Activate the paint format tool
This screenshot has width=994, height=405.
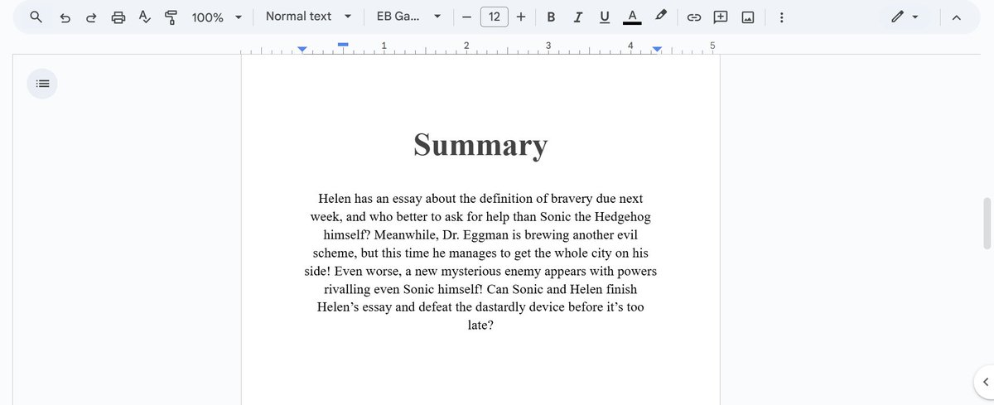coord(171,17)
